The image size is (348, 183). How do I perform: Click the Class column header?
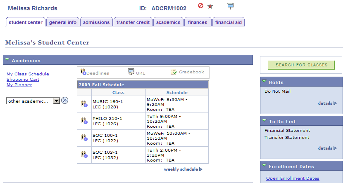click(x=118, y=92)
